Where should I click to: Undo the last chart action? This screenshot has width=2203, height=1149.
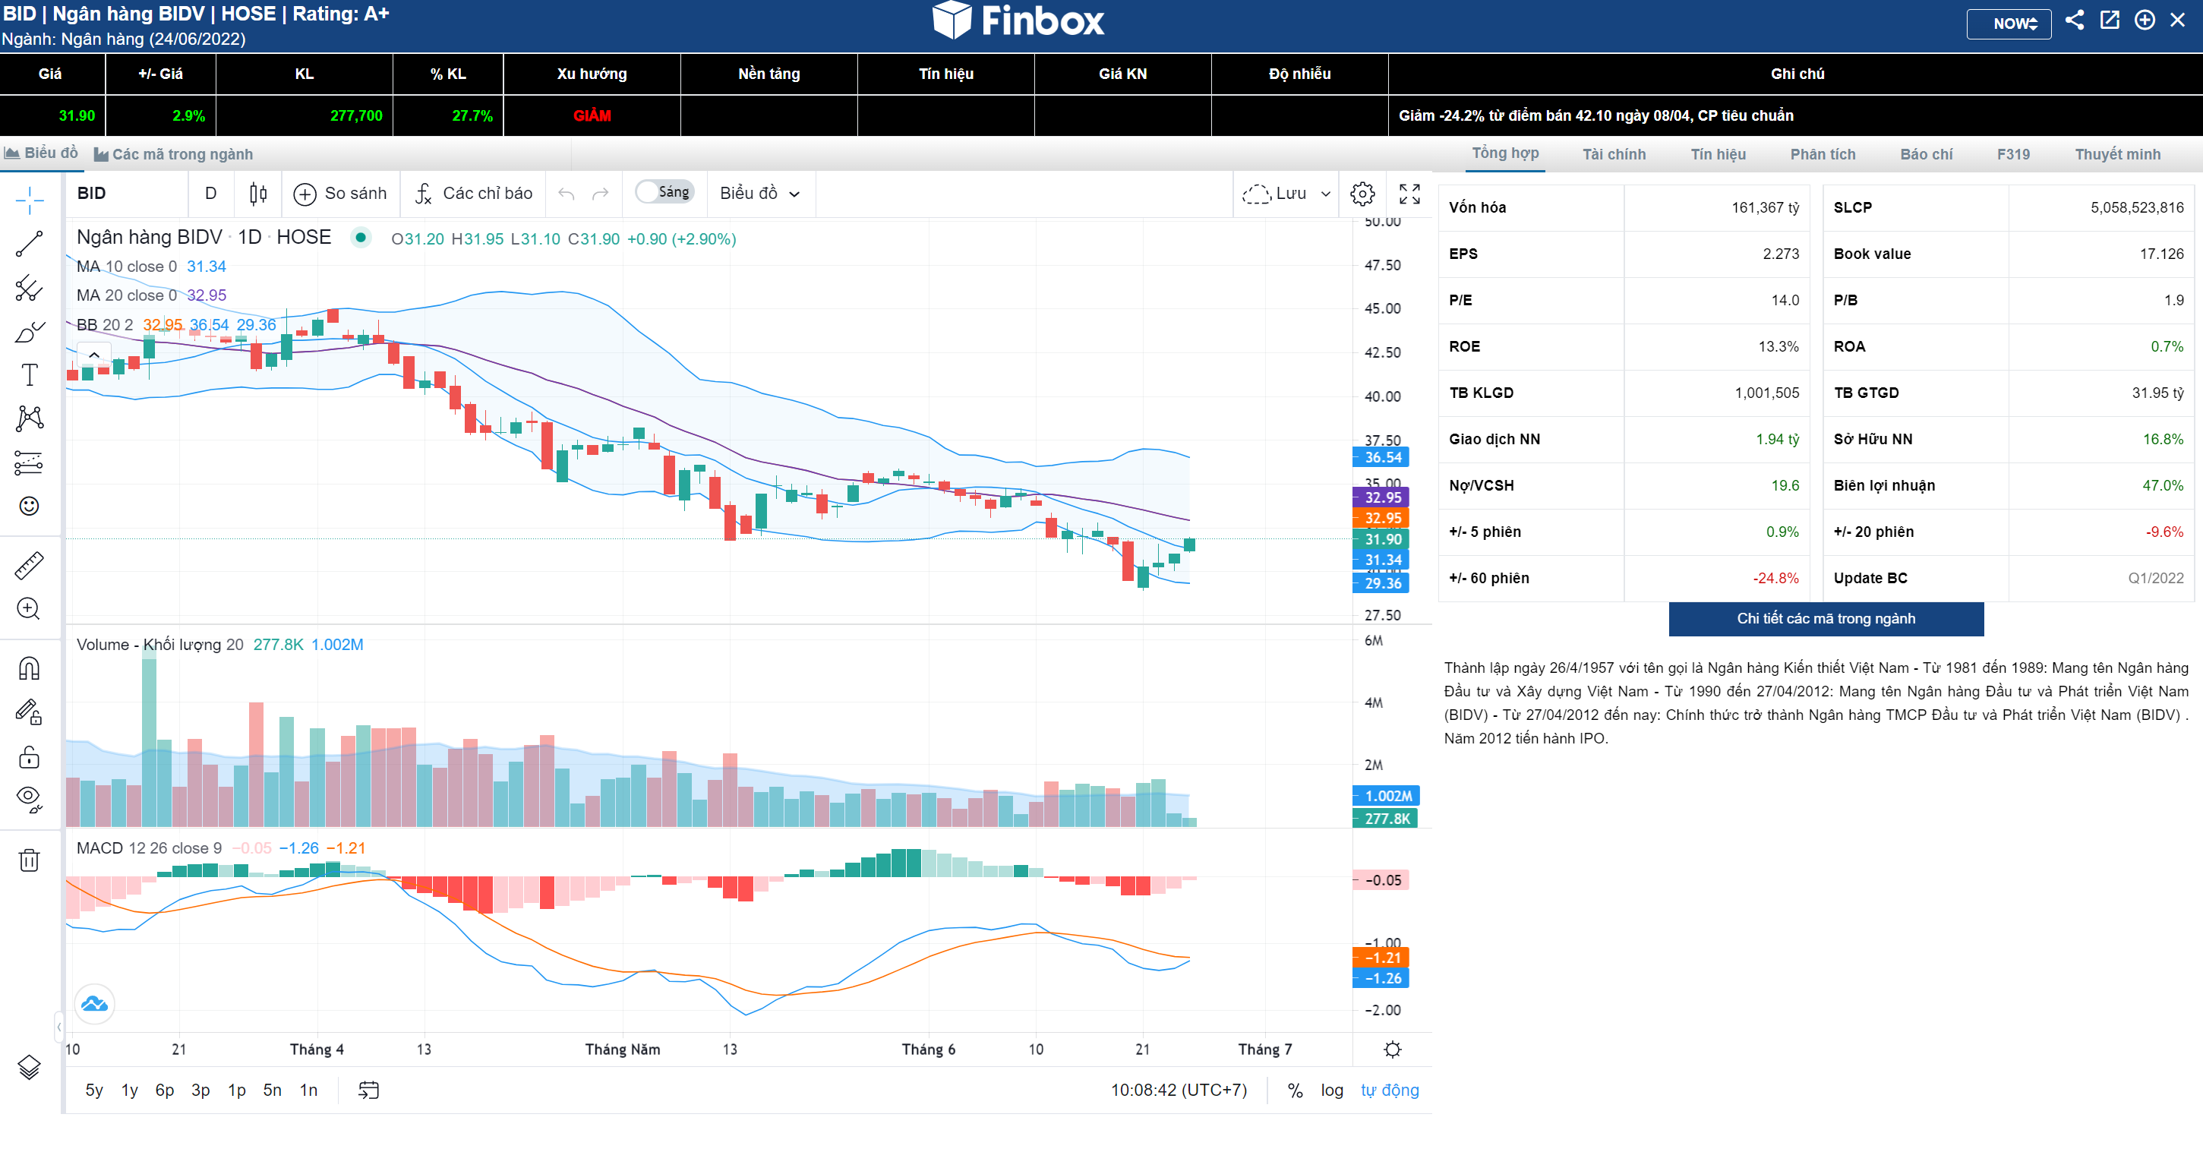click(567, 194)
